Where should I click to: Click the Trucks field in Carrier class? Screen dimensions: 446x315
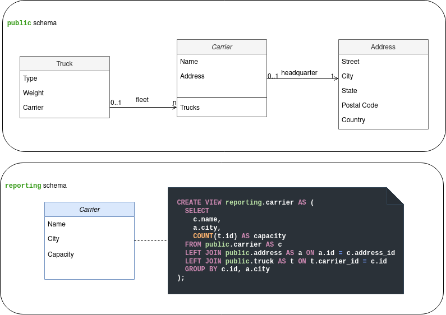(x=190, y=108)
